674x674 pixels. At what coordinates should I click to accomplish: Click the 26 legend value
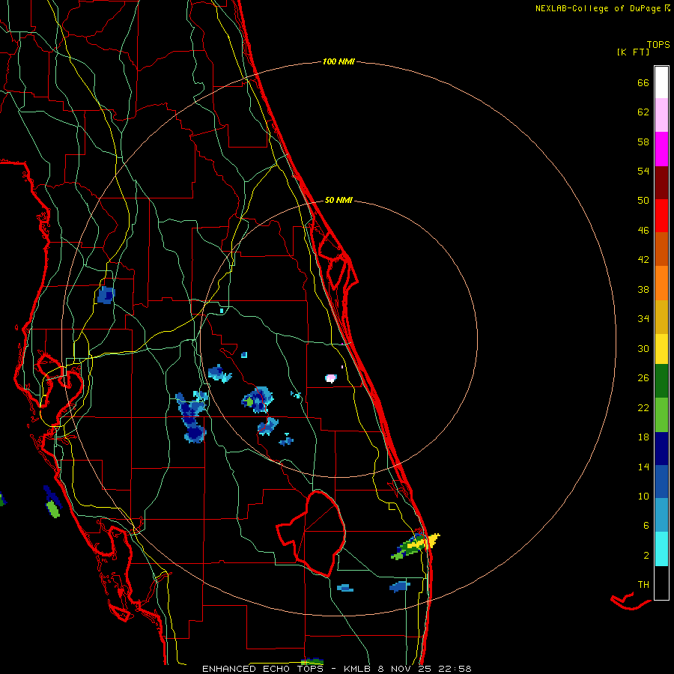643,378
